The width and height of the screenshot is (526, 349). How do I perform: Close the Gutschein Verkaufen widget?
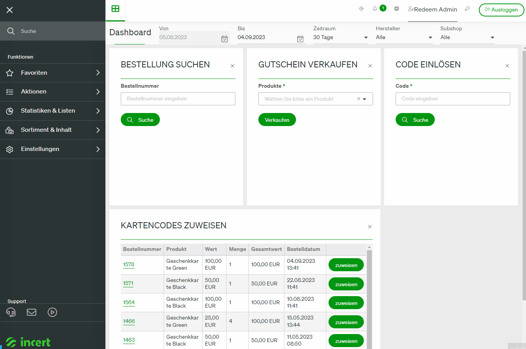tap(370, 66)
